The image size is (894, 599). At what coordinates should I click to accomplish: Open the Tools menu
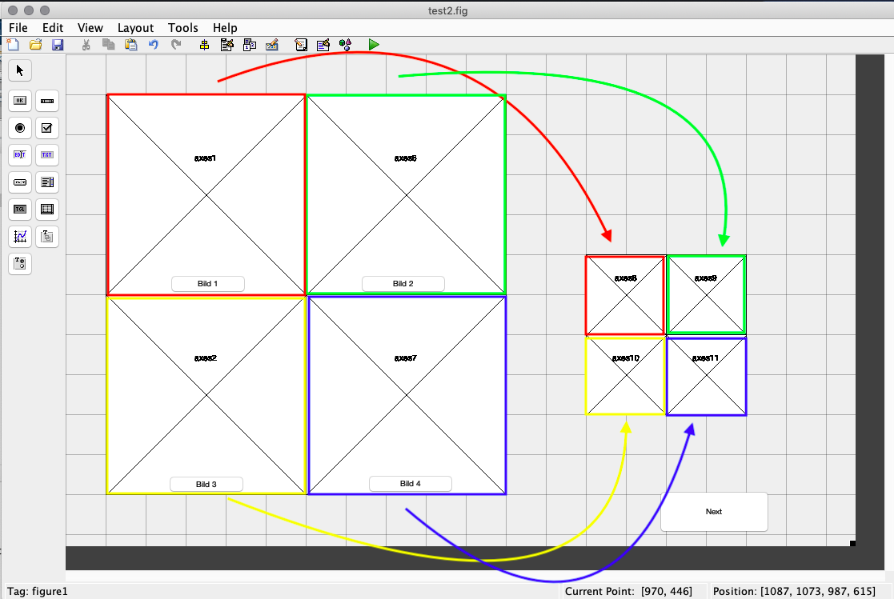182,28
